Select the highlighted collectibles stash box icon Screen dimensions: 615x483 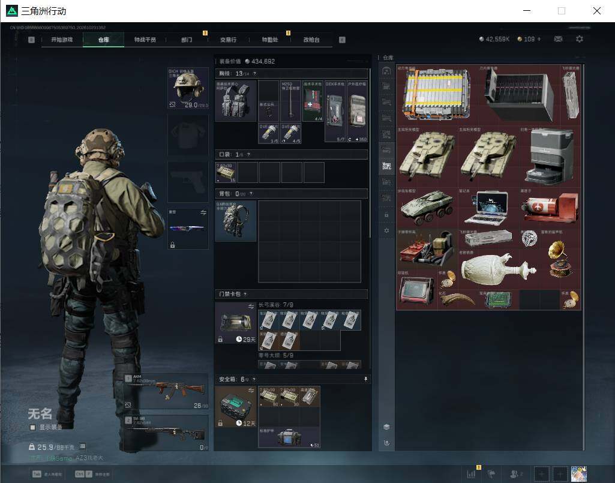tap(387, 166)
